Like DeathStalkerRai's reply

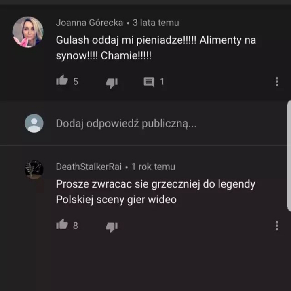[62, 224]
